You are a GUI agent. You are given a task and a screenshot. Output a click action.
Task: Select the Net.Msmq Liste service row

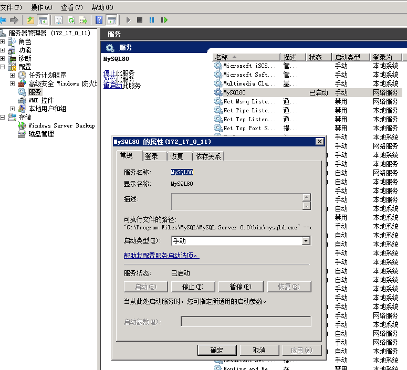point(308,101)
